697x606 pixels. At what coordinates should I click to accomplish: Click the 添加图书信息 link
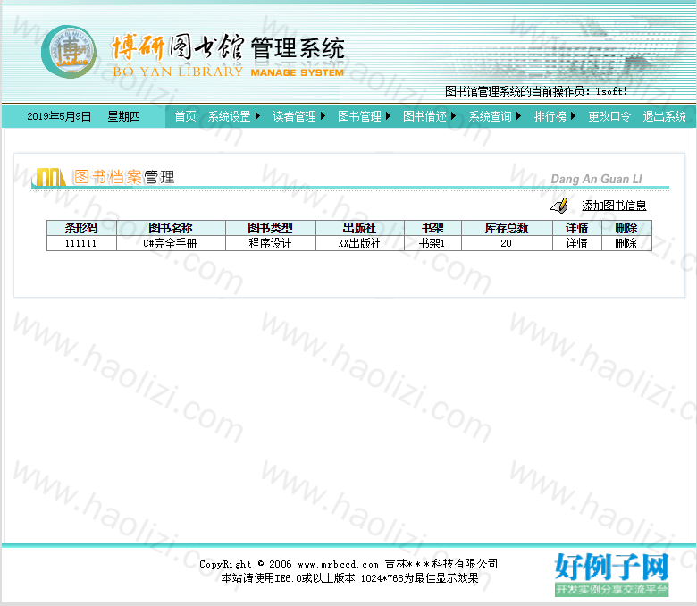pyautogui.click(x=614, y=206)
